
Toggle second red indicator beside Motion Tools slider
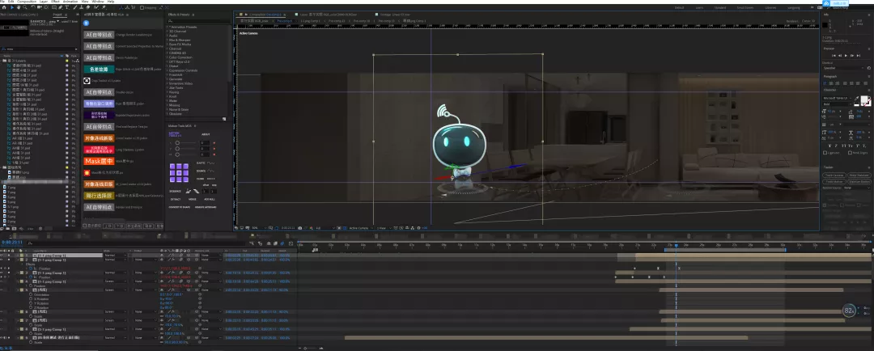(x=214, y=149)
